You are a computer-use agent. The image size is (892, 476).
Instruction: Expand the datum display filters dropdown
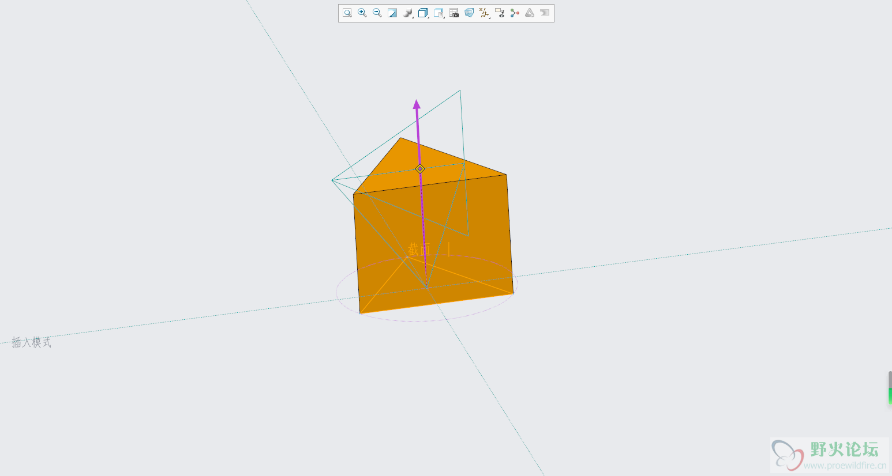pyautogui.click(x=484, y=13)
